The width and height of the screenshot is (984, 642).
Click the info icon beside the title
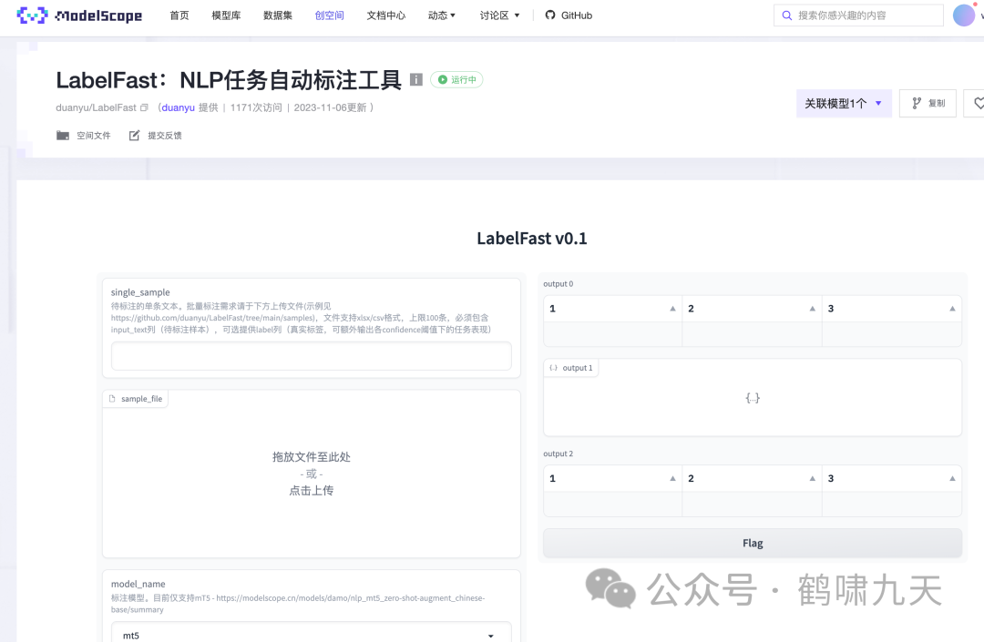tap(416, 79)
